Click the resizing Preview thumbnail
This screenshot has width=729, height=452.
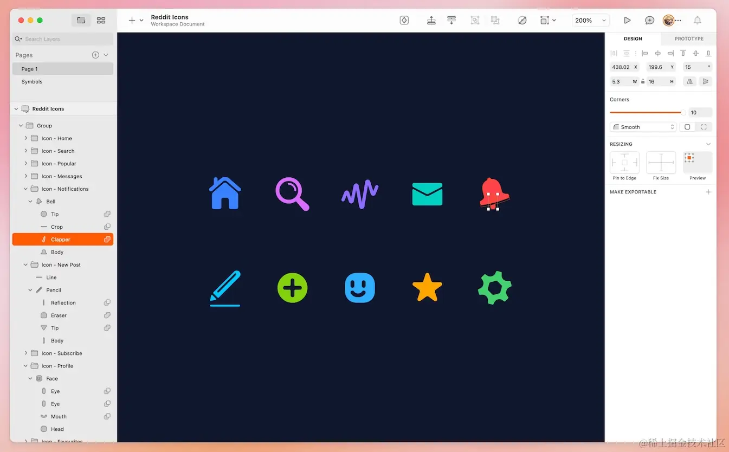[x=698, y=163]
